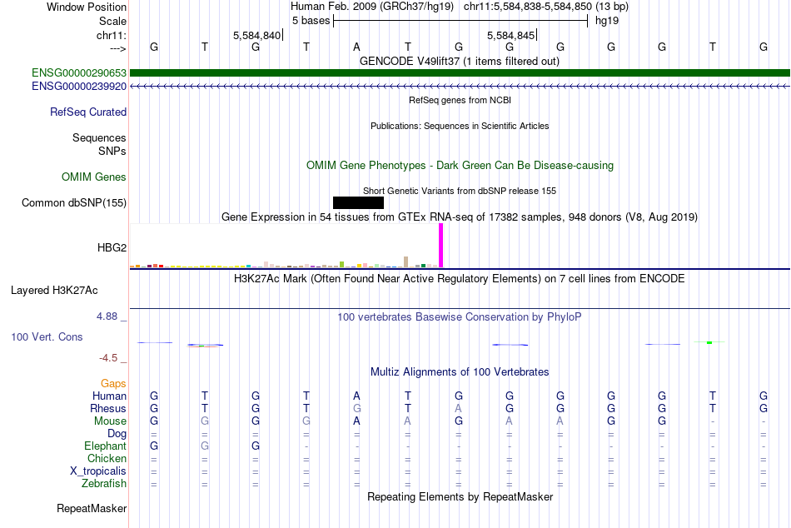Click the H3K27Ac Mark ENCODE track title
Screen dimensions: 791x528
[x=460, y=279]
